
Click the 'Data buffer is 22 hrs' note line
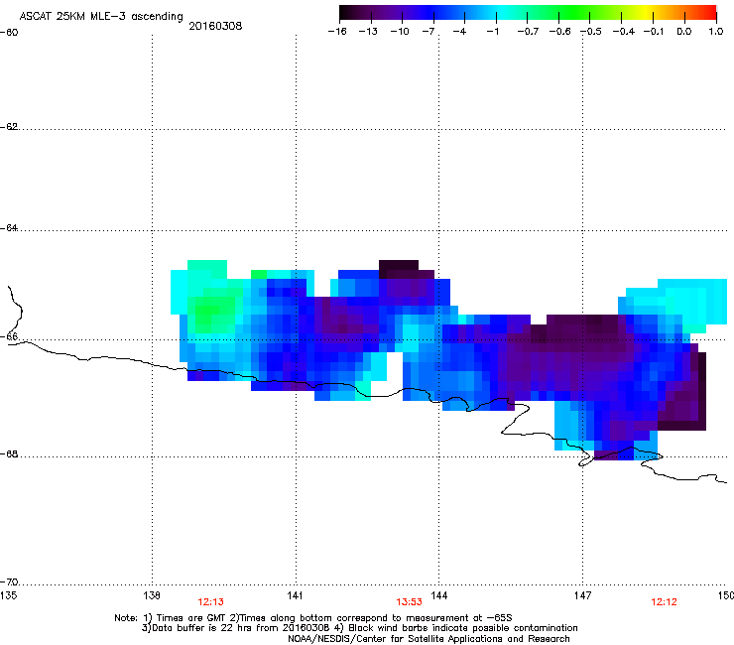pos(359,628)
